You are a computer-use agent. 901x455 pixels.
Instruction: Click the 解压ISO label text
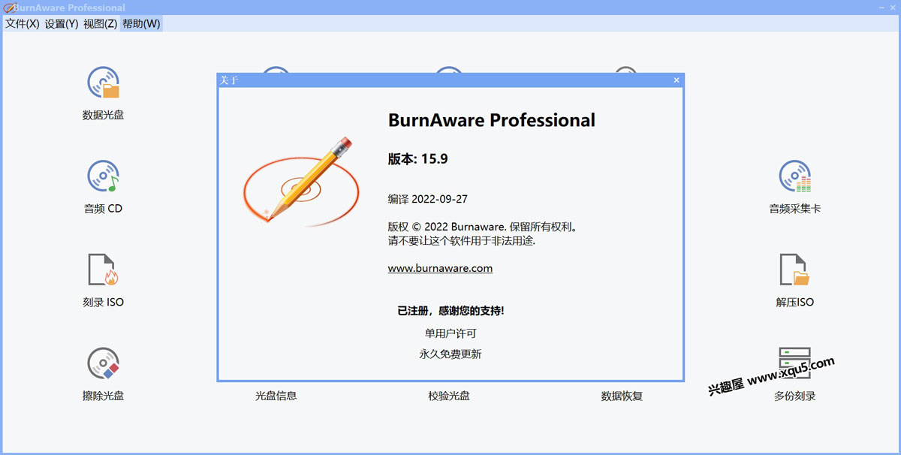[795, 302]
